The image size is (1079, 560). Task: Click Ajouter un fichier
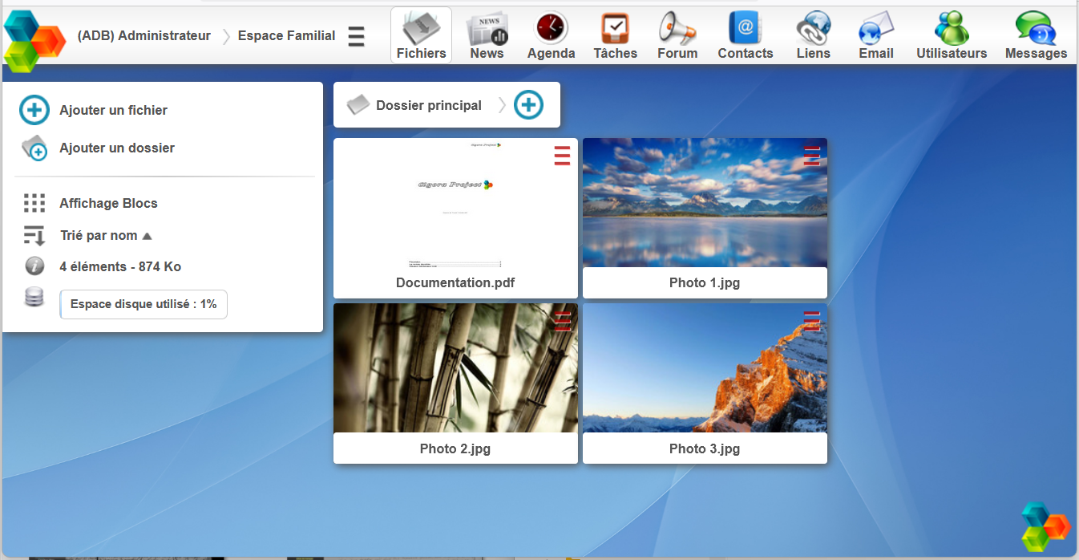113,110
